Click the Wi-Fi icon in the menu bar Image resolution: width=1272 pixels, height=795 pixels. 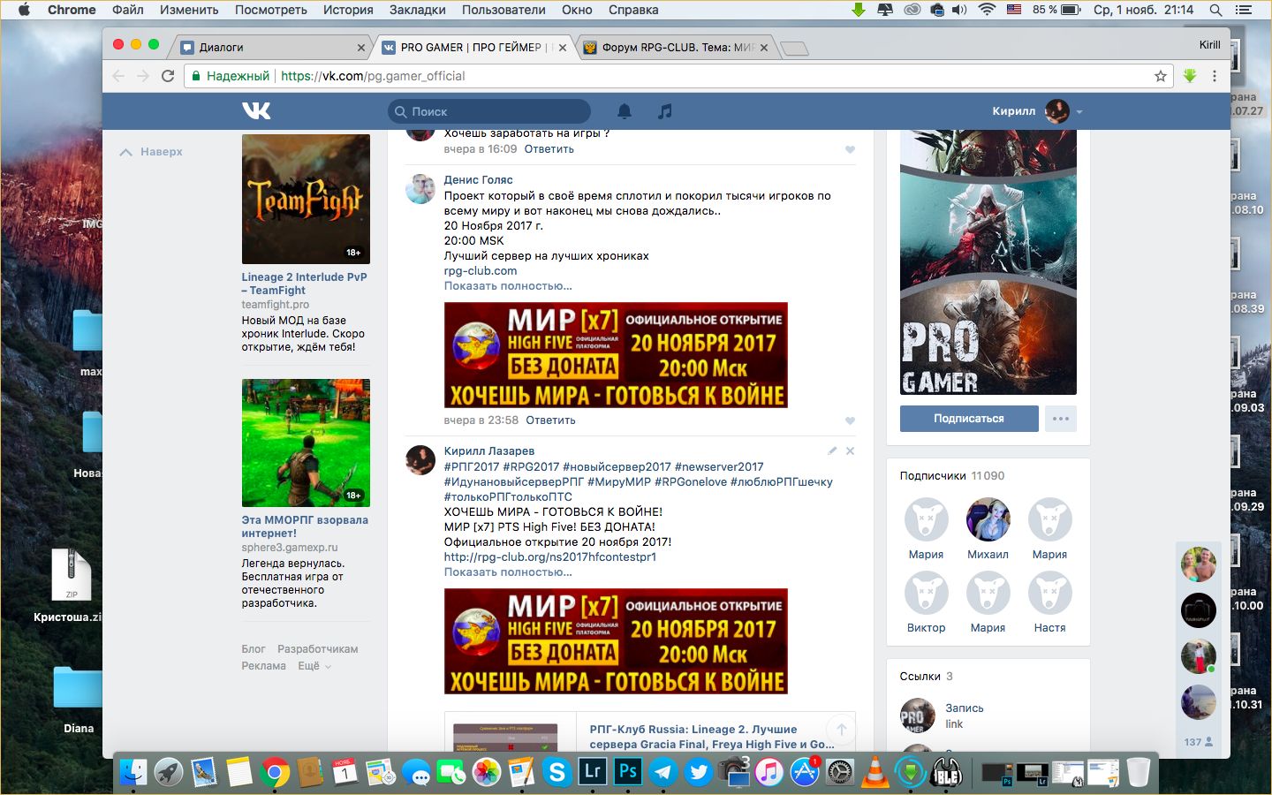coord(988,10)
